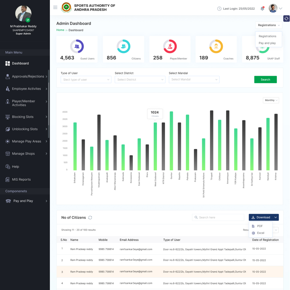The image size is (290, 290).
Task: Expand Manage Shops submenu arrow
Action: point(46,154)
